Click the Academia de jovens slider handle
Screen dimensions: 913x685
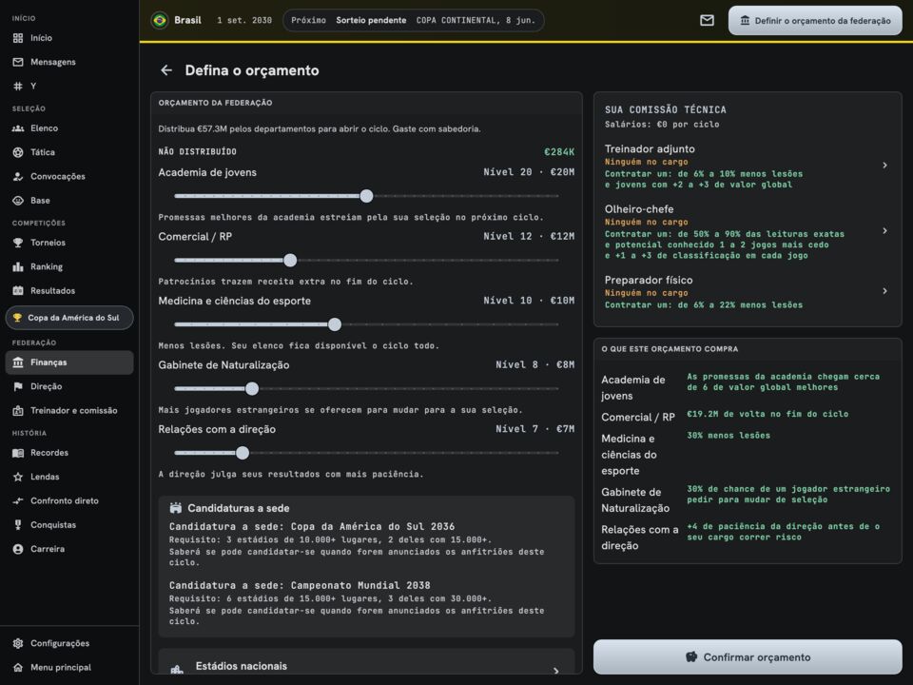366,196
